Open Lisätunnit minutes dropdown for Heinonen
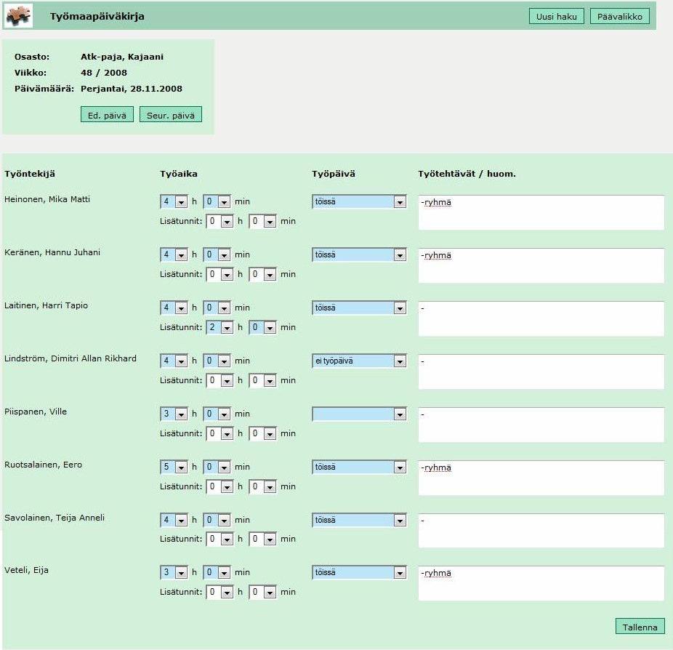The width and height of the screenshot is (673, 650). (262, 221)
